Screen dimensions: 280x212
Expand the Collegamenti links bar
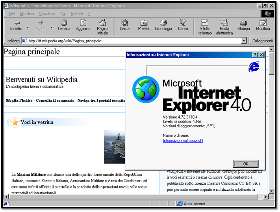pyautogui.click(x=263, y=41)
